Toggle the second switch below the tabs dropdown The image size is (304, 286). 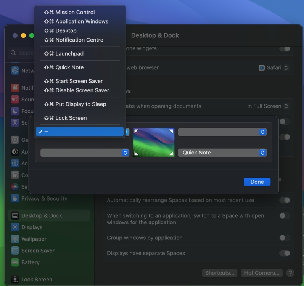[x=285, y=137]
